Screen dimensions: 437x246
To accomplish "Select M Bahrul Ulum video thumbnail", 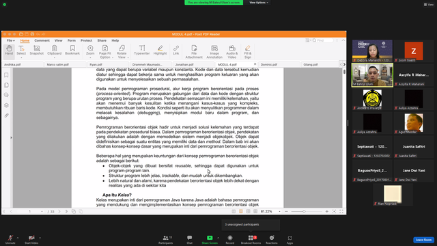I will click(372, 75).
